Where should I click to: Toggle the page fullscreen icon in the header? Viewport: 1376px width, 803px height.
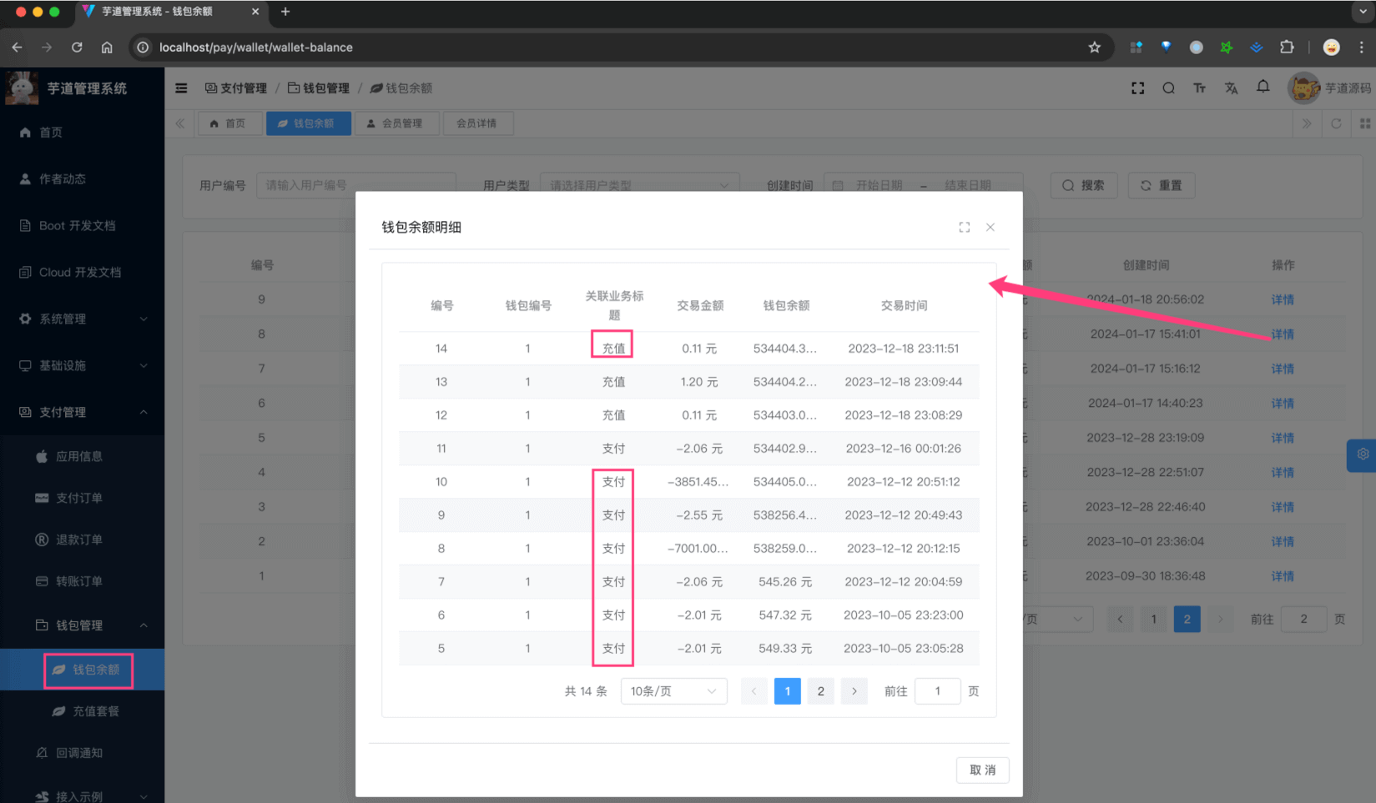(x=1137, y=88)
